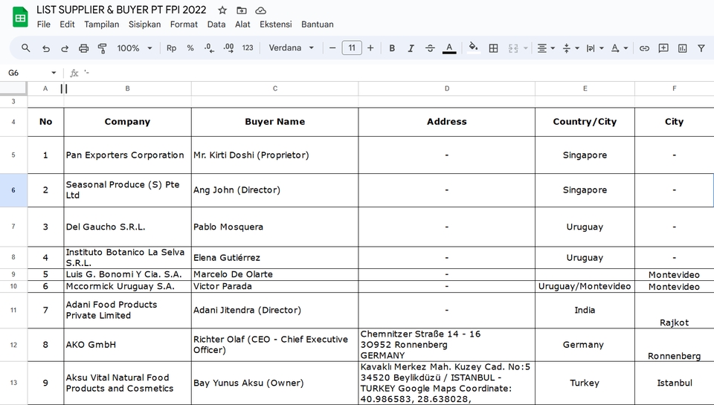Open the vertical align dropdown

pyautogui.click(x=570, y=48)
